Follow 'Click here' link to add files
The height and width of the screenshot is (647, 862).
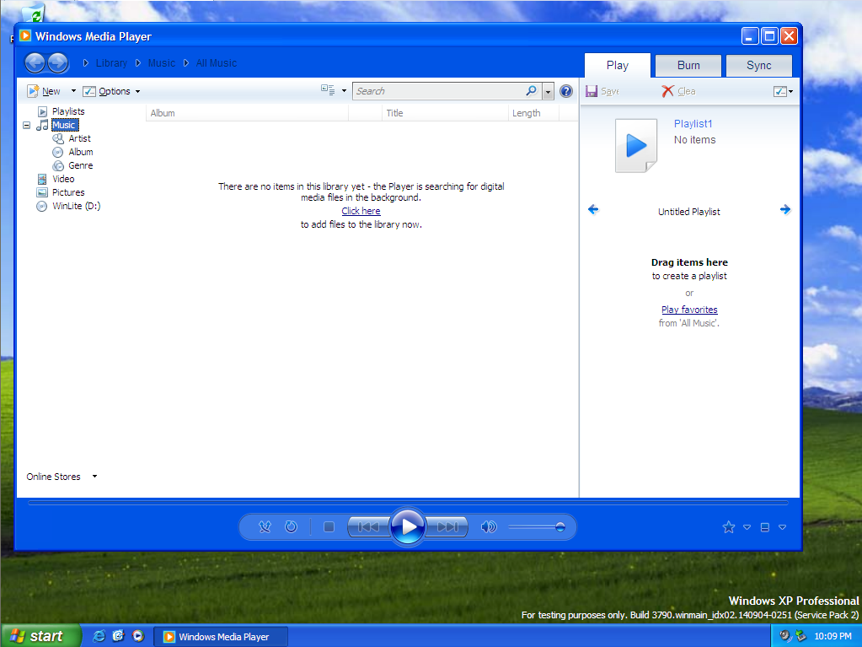[361, 211]
